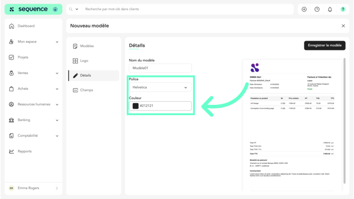Image resolution: width=354 pixels, height=199 pixels.
Task: Click the Achats shopping bag icon
Action: coord(11,88)
